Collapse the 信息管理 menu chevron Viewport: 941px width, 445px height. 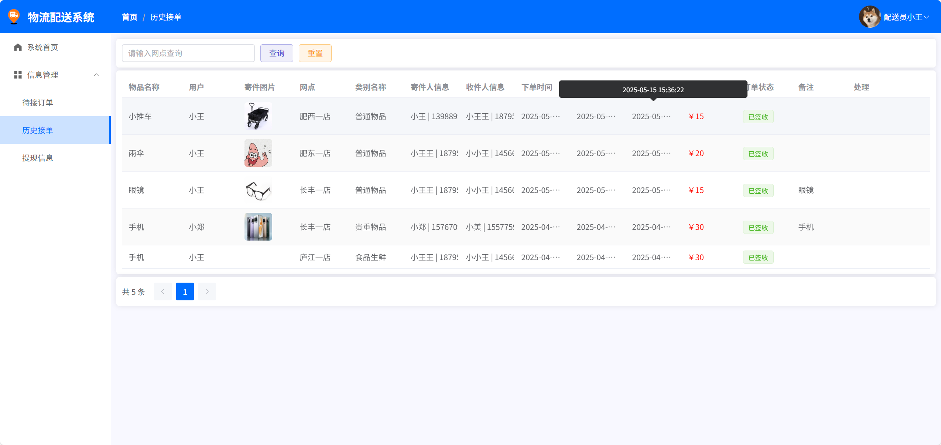coord(96,75)
